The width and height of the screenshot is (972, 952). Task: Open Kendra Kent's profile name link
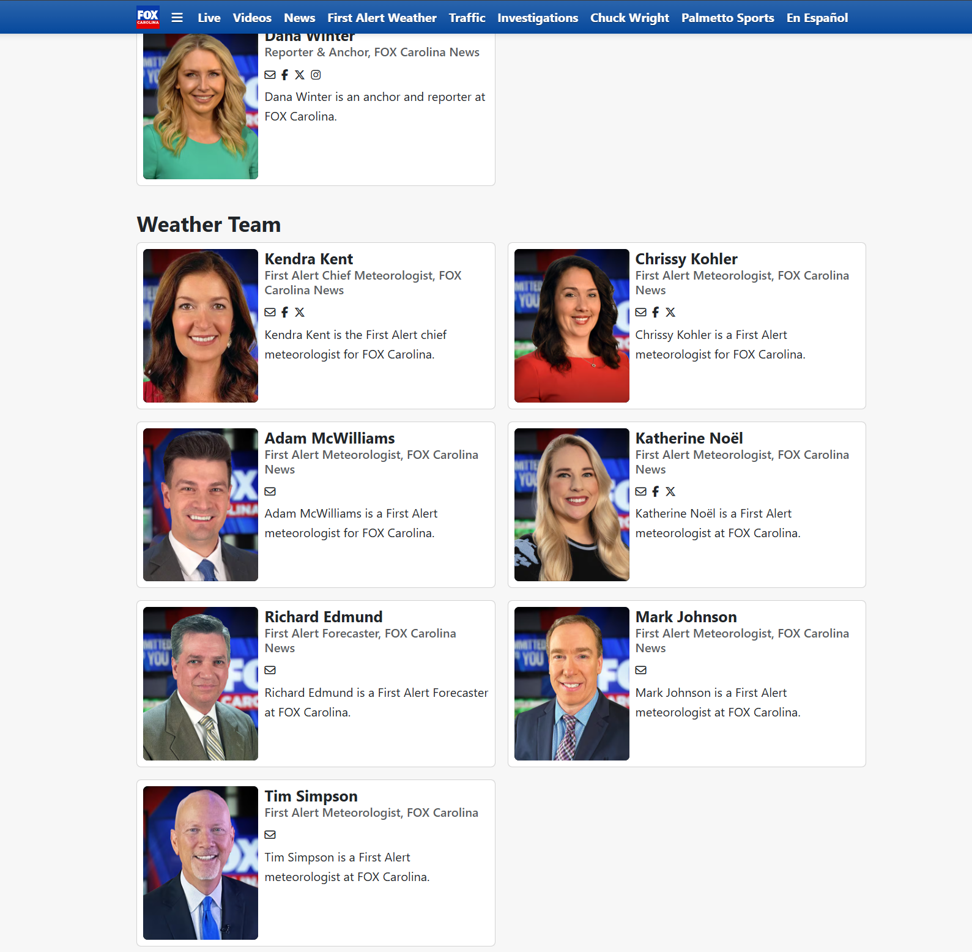pos(309,259)
